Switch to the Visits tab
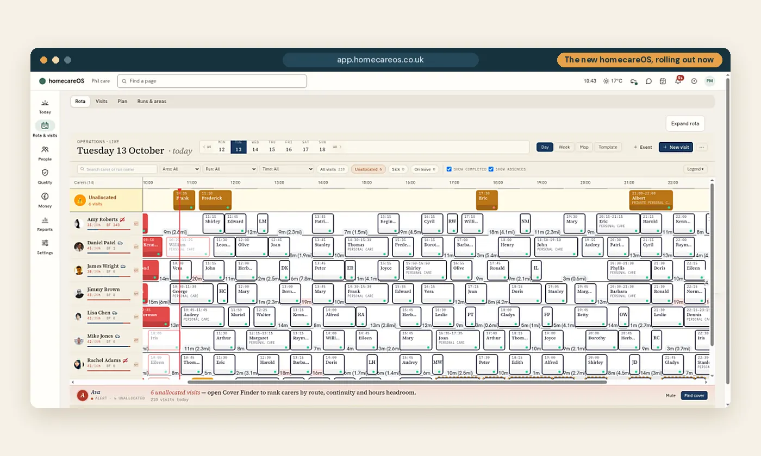The height and width of the screenshot is (456, 761). click(x=102, y=102)
